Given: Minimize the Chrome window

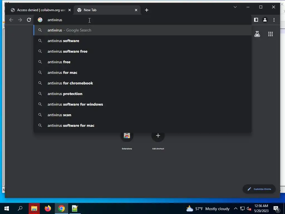Looking at the screenshot, I should point(248,7).
